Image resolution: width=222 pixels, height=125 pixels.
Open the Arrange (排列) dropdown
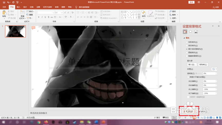[x=144, y=14]
